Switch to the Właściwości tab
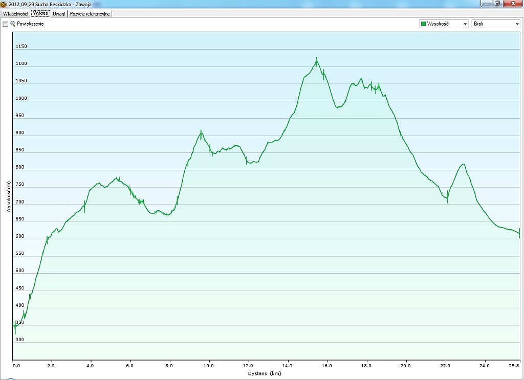 tap(15, 14)
